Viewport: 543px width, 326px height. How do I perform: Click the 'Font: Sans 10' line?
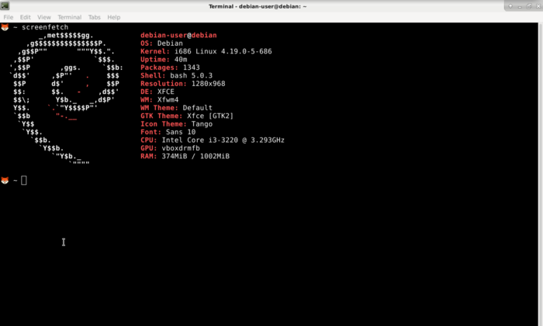[168, 132]
